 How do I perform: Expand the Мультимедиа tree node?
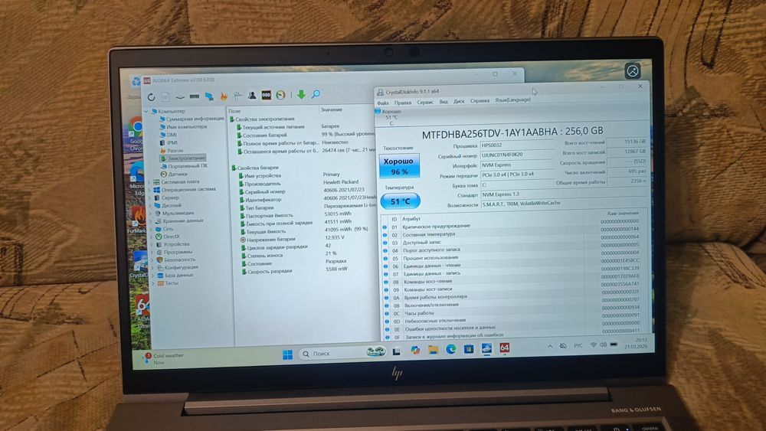click(x=150, y=214)
